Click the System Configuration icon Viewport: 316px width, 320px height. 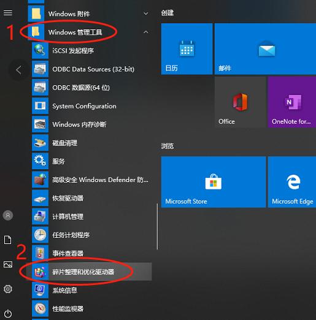[x=40, y=106]
